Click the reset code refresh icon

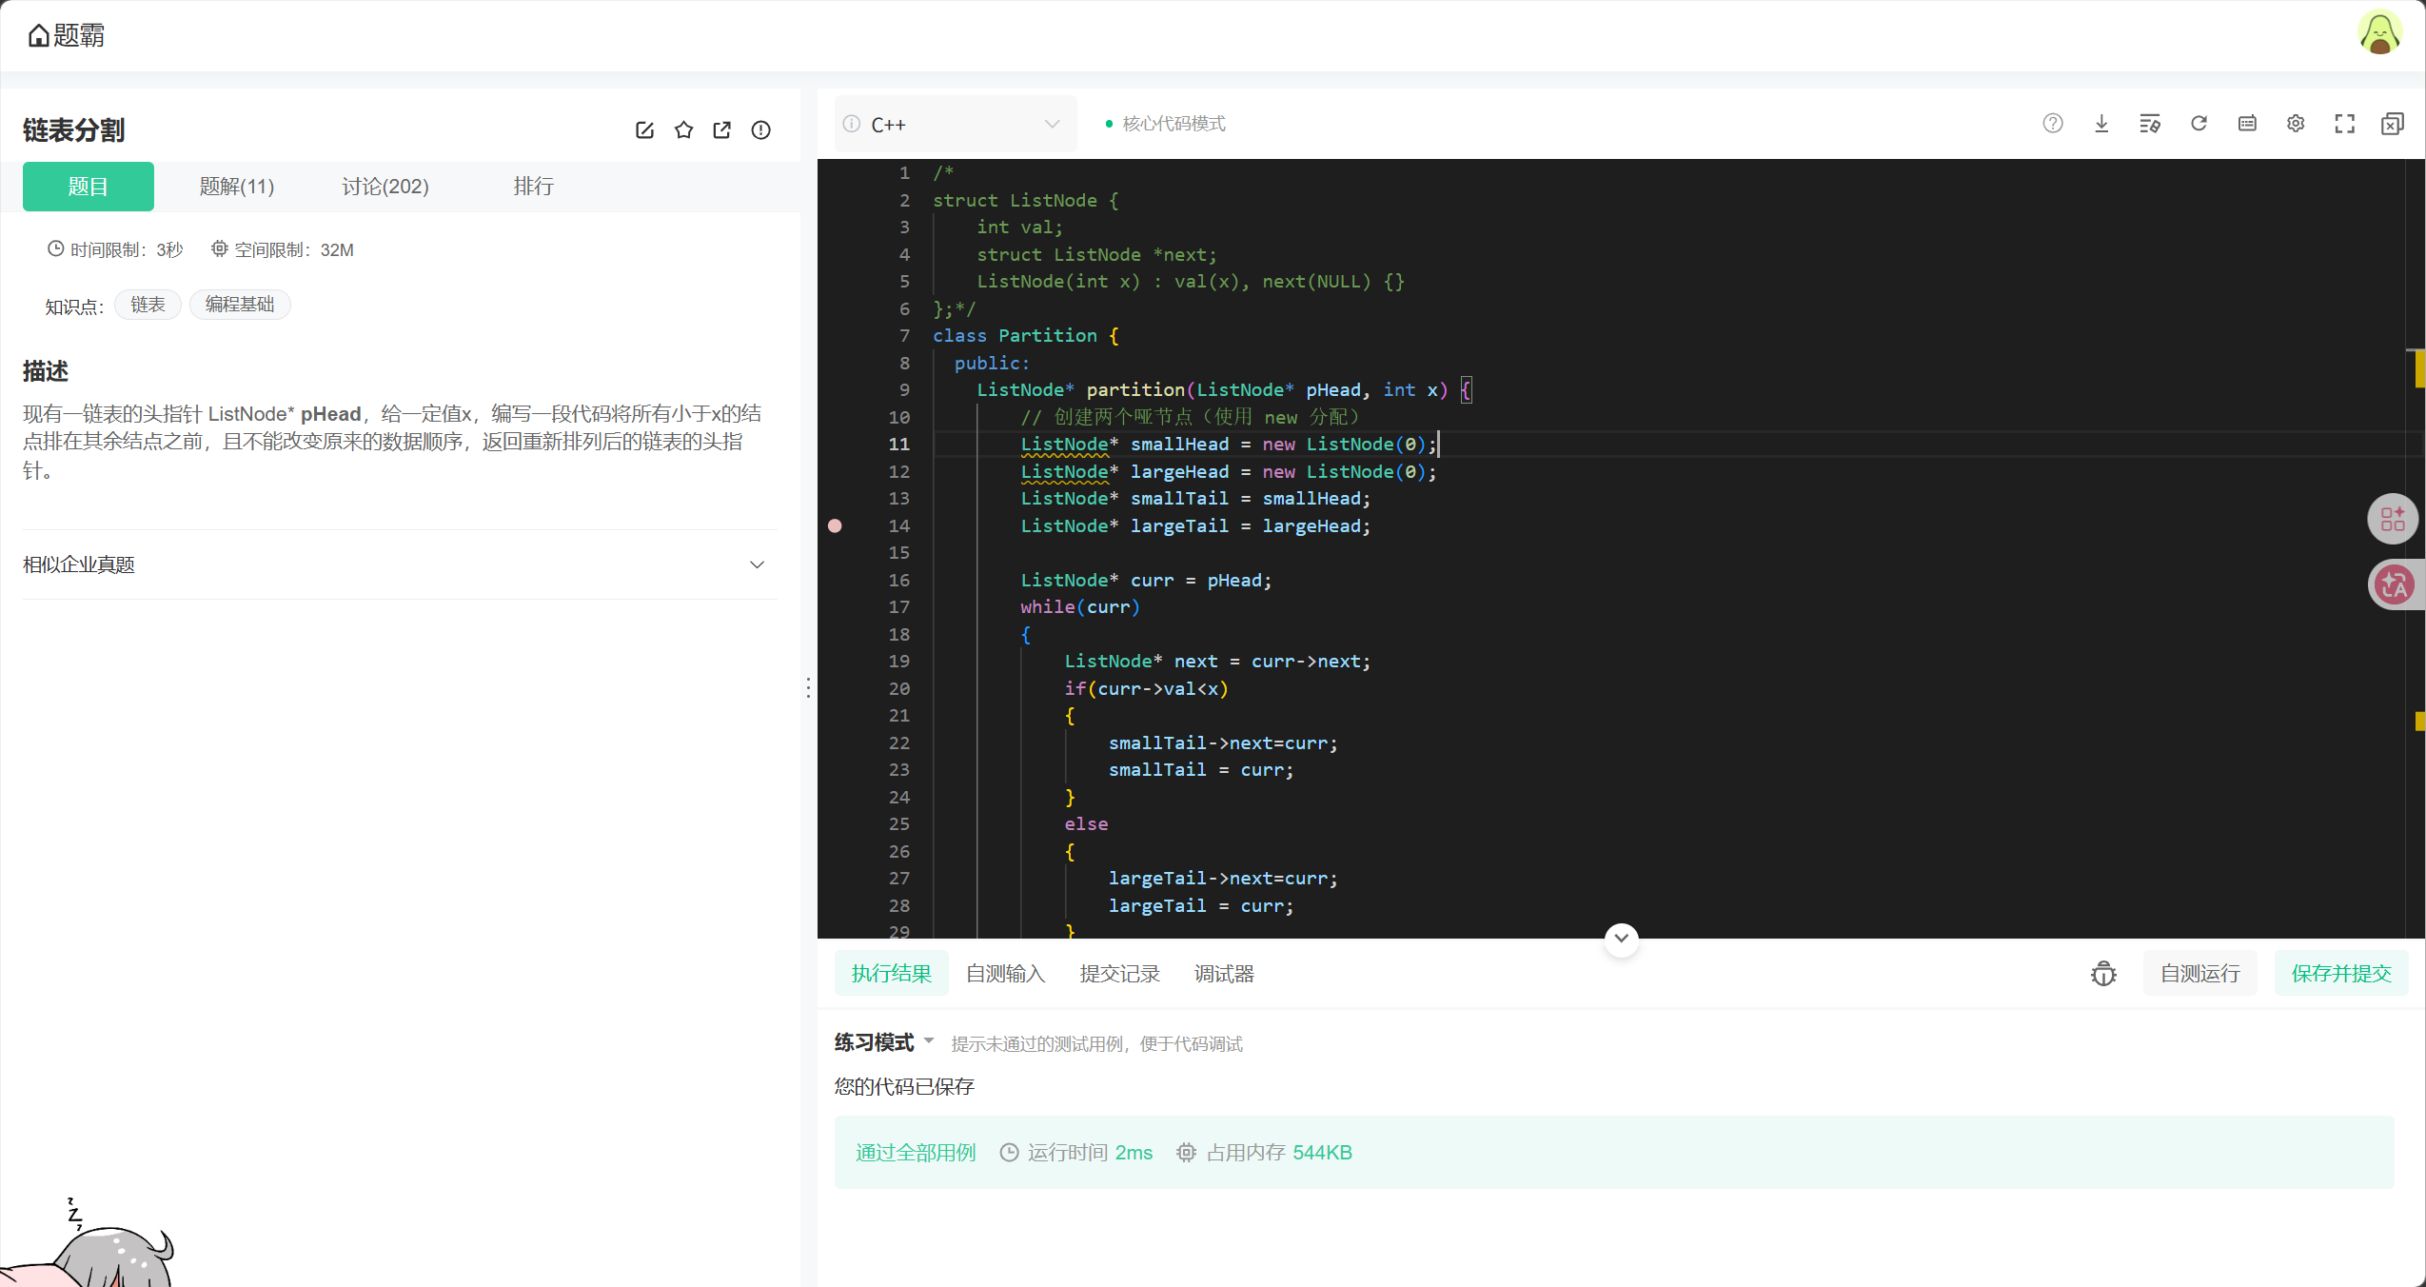click(x=2199, y=124)
